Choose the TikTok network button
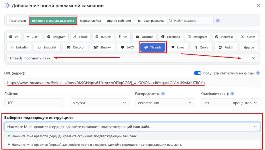Viewport: 265px width, 150px height. coord(81,37)
